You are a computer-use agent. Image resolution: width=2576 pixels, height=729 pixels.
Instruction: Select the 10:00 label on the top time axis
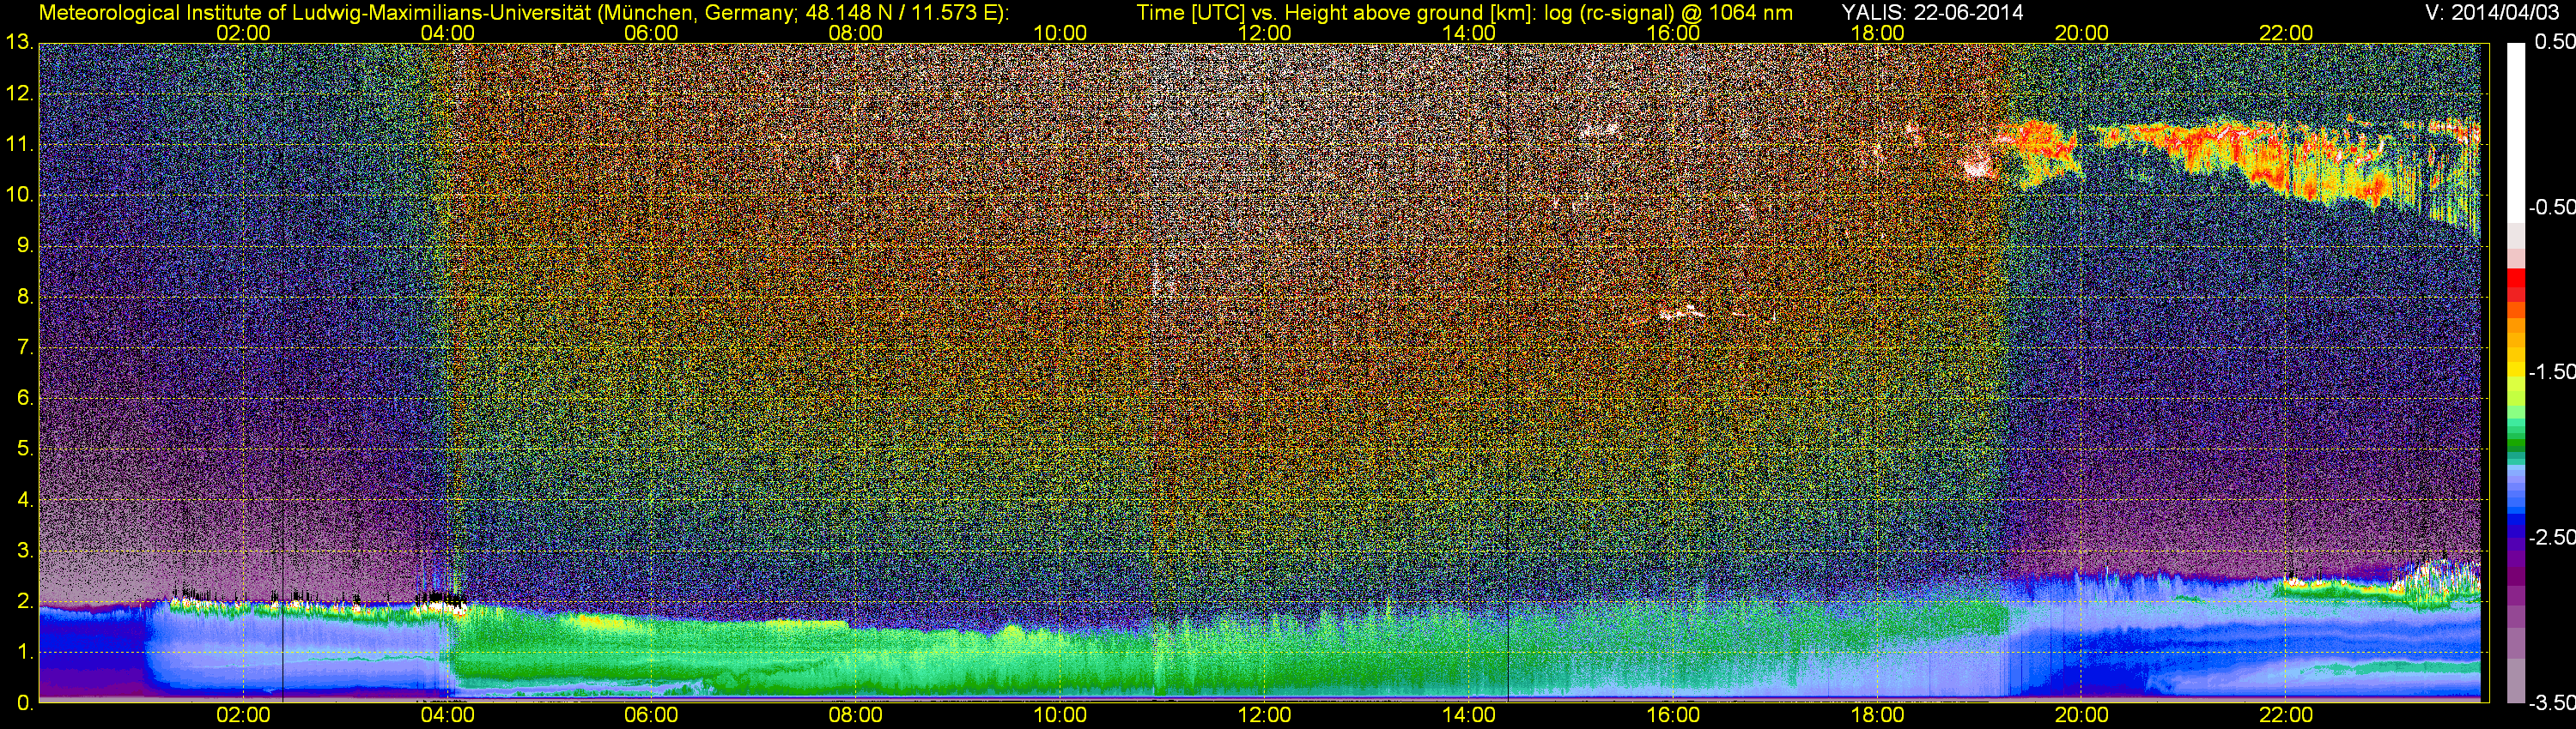1060,33
